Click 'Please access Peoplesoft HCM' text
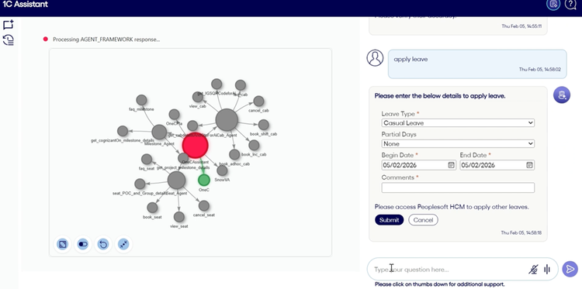 pyautogui.click(x=452, y=207)
